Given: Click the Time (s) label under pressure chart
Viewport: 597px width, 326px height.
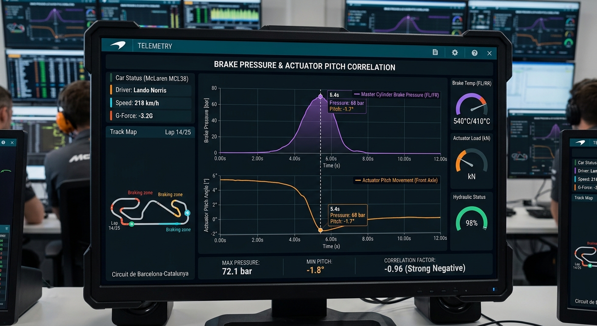Looking at the screenshot, I should point(331,166).
